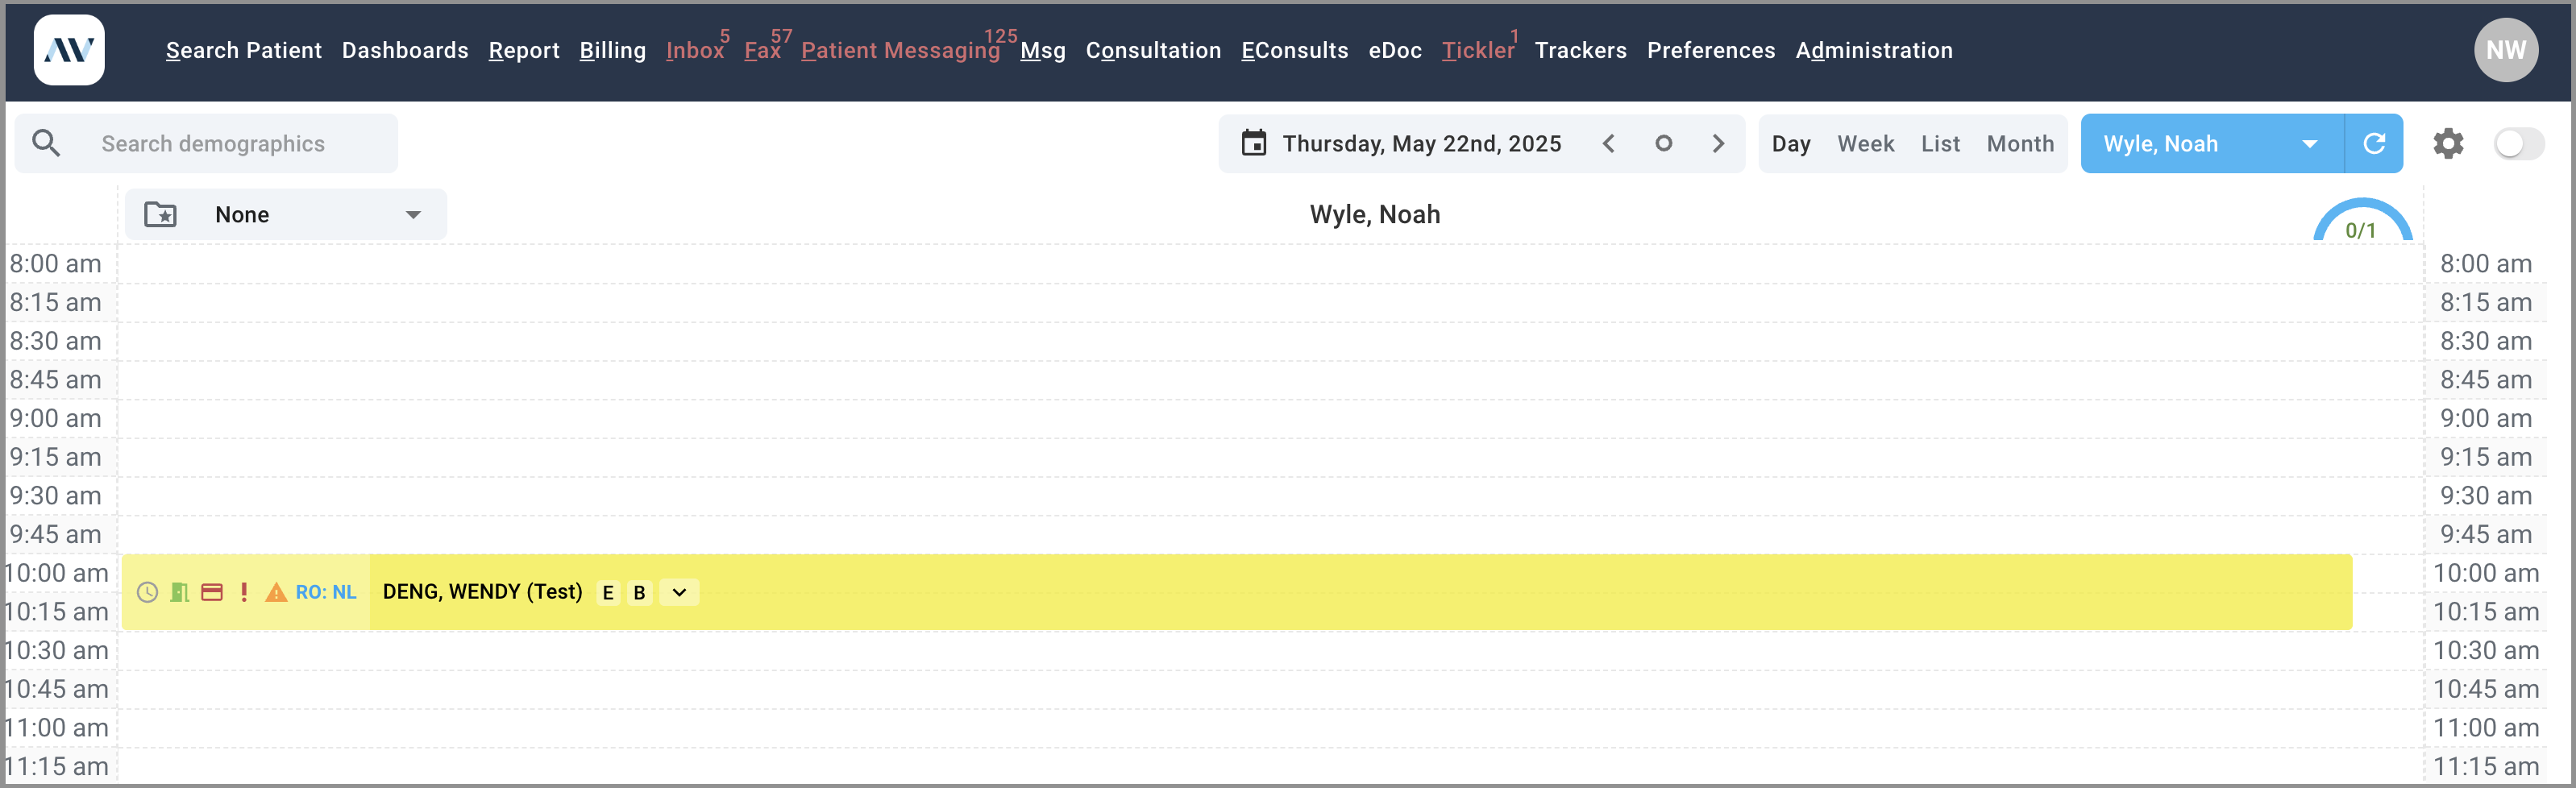2576x788 pixels.
Task: Expand Wendy Deng appointment options chevron
Action: 679,592
